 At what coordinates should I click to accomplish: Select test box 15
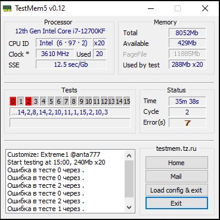[x=126, y=101]
